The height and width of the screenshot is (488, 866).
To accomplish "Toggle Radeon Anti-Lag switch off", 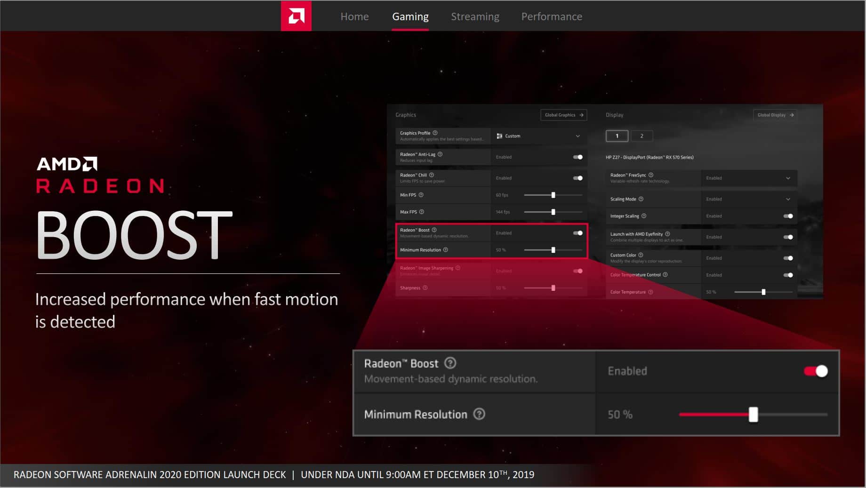I will pyautogui.click(x=577, y=157).
